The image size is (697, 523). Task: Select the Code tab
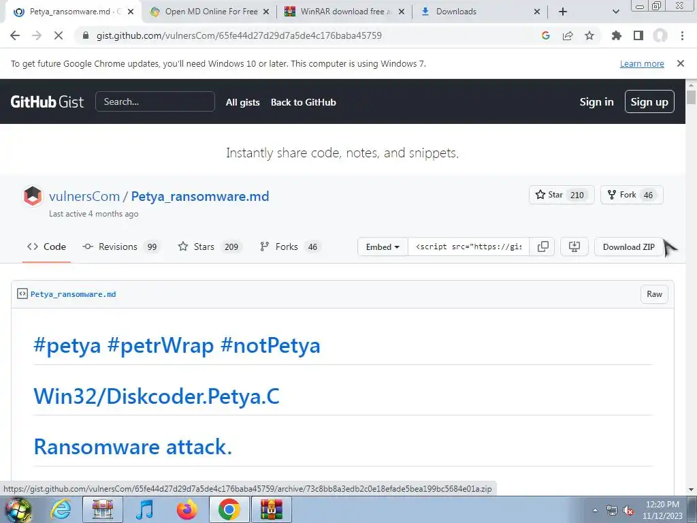47,247
